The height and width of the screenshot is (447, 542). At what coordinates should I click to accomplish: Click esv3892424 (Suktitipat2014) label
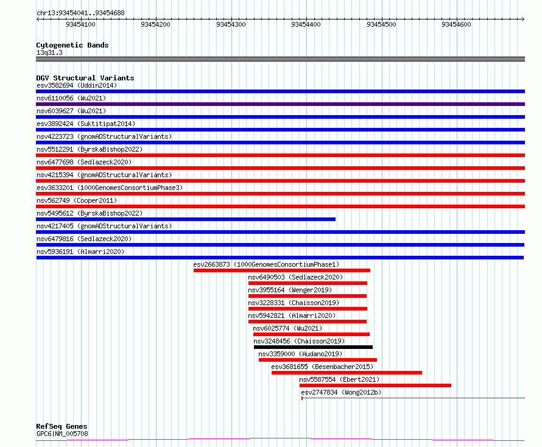tap(86, 124)
